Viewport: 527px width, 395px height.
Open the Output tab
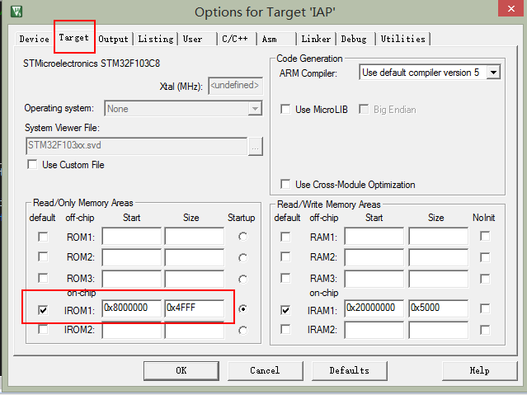(x=113, y=39)
